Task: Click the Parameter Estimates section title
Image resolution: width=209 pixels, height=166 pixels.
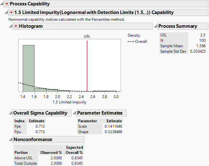Action: click(100, 113)
